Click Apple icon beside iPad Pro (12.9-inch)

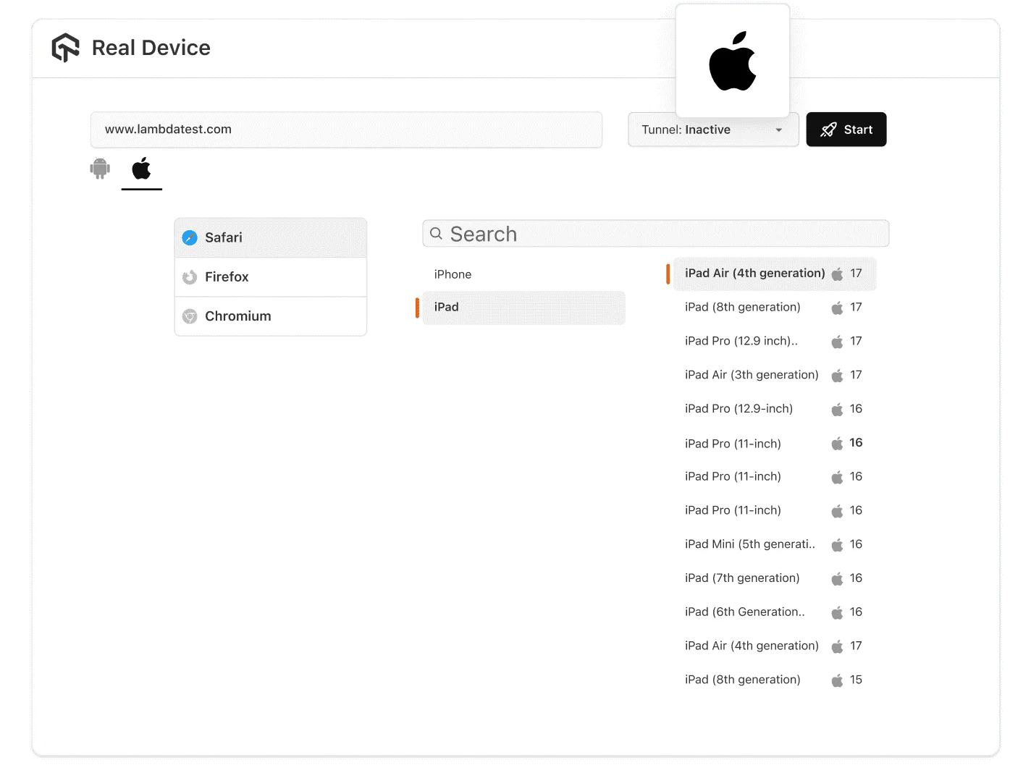837,409
